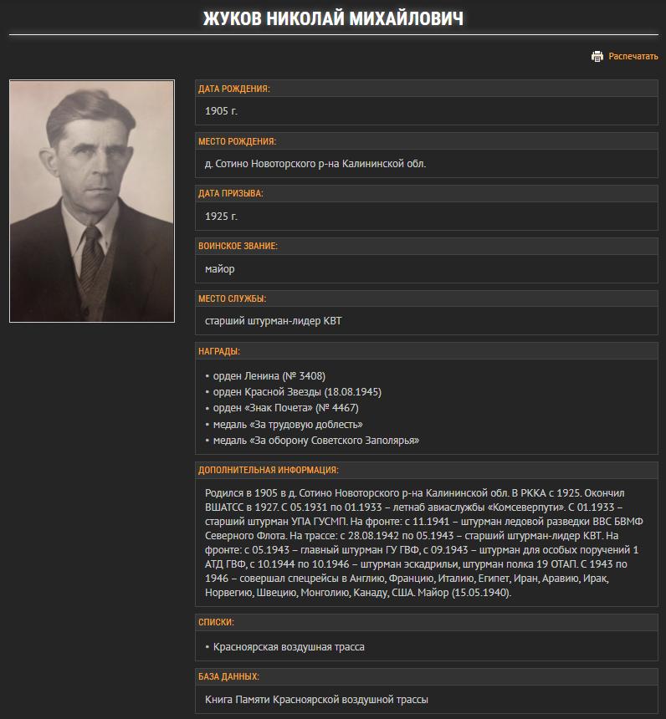Click the «орден Ленина (№ 3408)» award
This screenshot has width=666, height=719.
click(269, 376)
